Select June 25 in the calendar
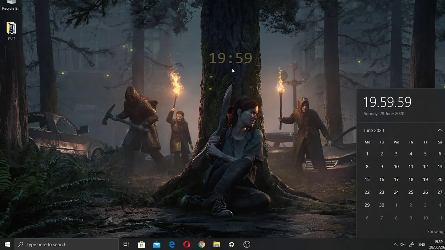Image resolution: width=445 pixels, height=250 pixels. coord(411,192)
